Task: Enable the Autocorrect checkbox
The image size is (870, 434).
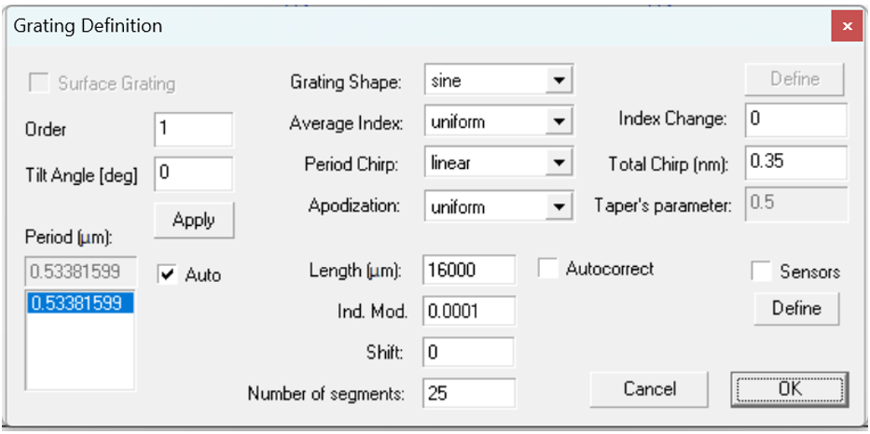Action: 549,269
